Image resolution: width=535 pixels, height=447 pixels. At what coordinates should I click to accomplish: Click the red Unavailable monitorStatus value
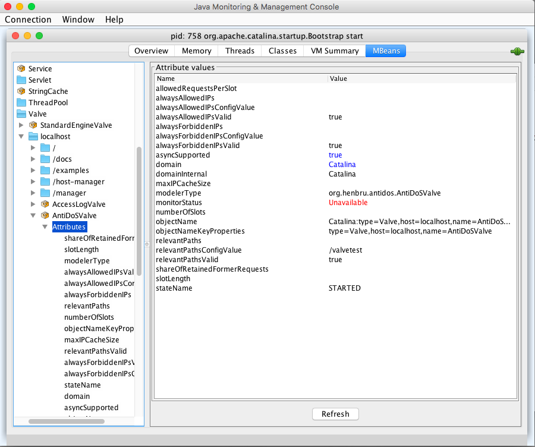coord(348,202)
